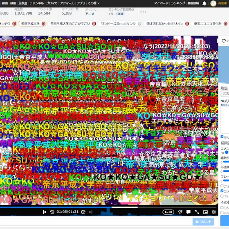
Task: Click the next video button in player
Action: pos(91,212)
